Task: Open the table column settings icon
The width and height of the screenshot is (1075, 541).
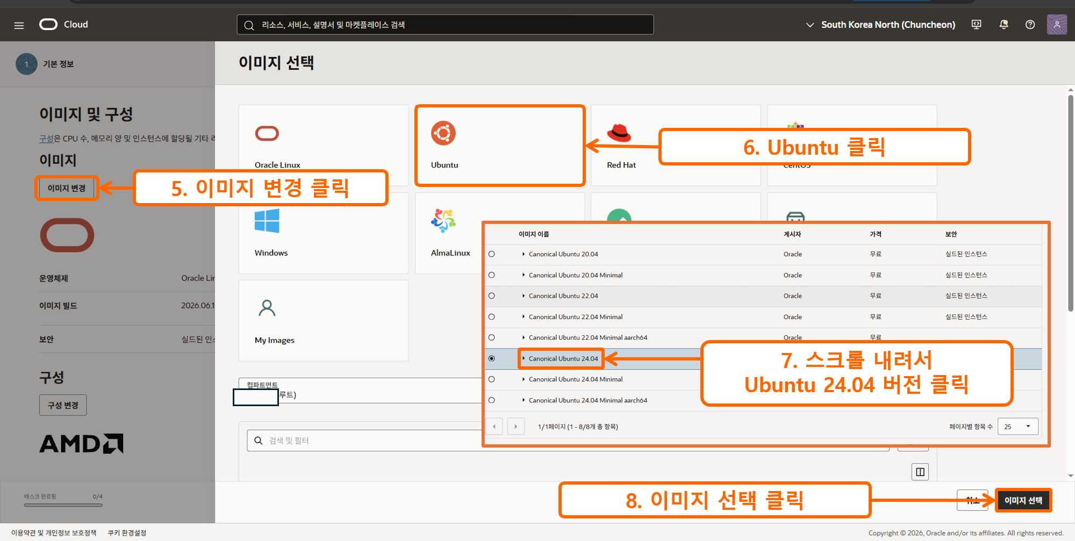Action: pyautogui.click(x=920, y=472)
